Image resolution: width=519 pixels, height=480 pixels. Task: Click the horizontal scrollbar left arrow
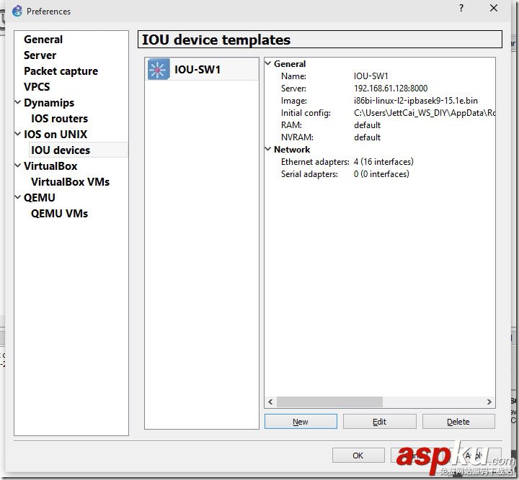[x=270, y=402]
